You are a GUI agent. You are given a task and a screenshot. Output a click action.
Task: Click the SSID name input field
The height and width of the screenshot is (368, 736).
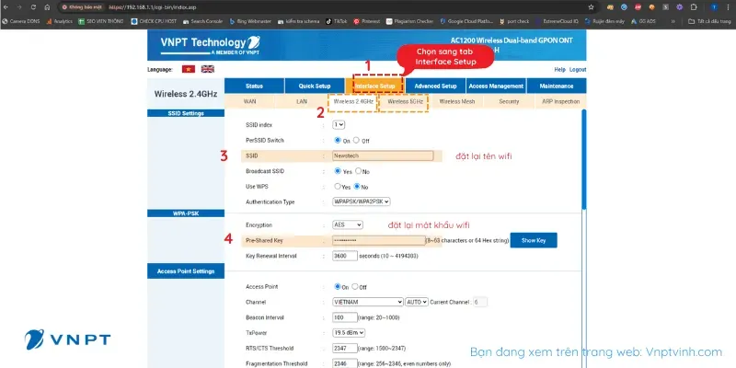[x=383, y=155]
